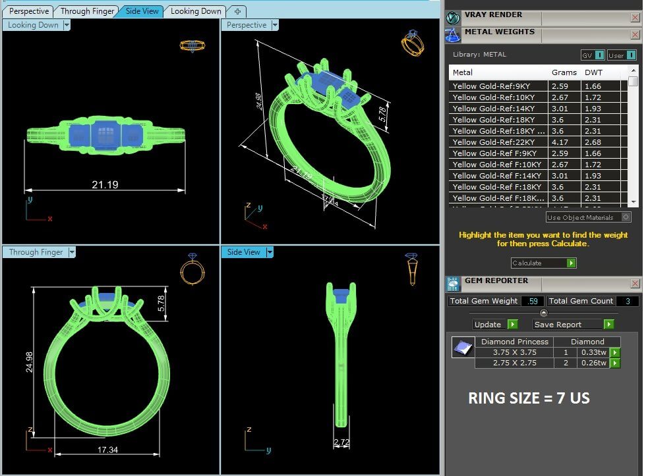648x476 pixels.
Task: Enable Use Object Materials option
Action: [626, 217]
